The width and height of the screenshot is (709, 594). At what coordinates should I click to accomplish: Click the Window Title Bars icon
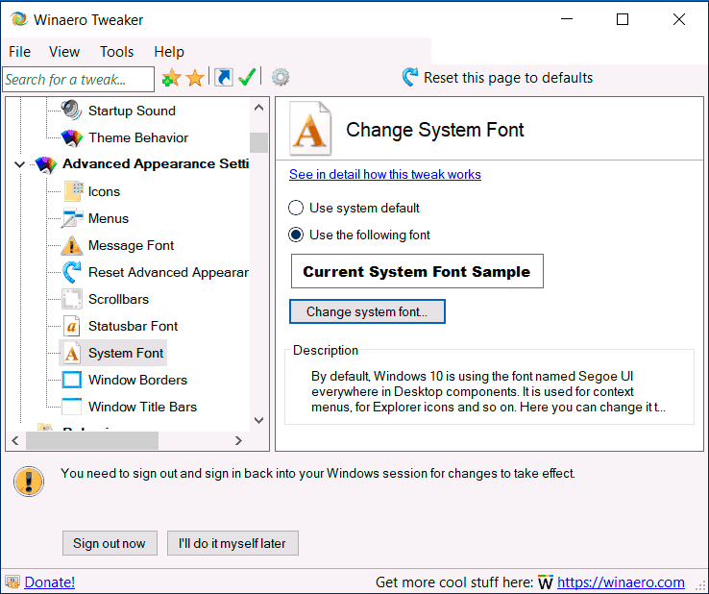click(72, 407)
